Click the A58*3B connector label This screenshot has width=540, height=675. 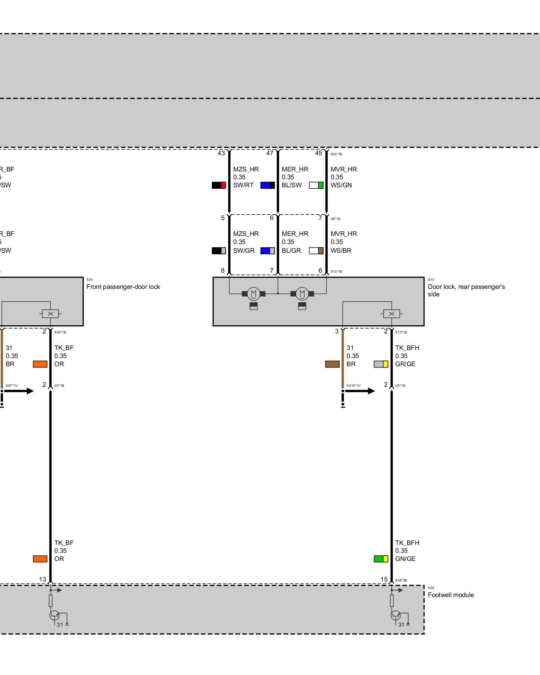click(401, 580)
